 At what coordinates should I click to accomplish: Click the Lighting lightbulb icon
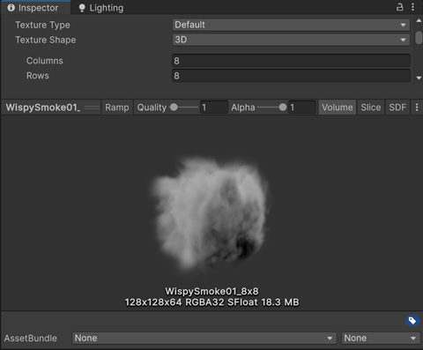pos(82,8)
